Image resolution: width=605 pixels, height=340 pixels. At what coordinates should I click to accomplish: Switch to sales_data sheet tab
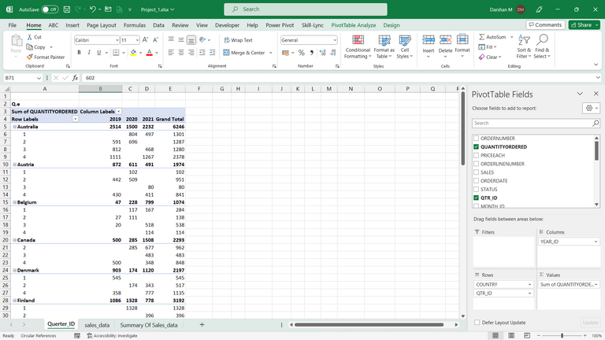(97, 325)
